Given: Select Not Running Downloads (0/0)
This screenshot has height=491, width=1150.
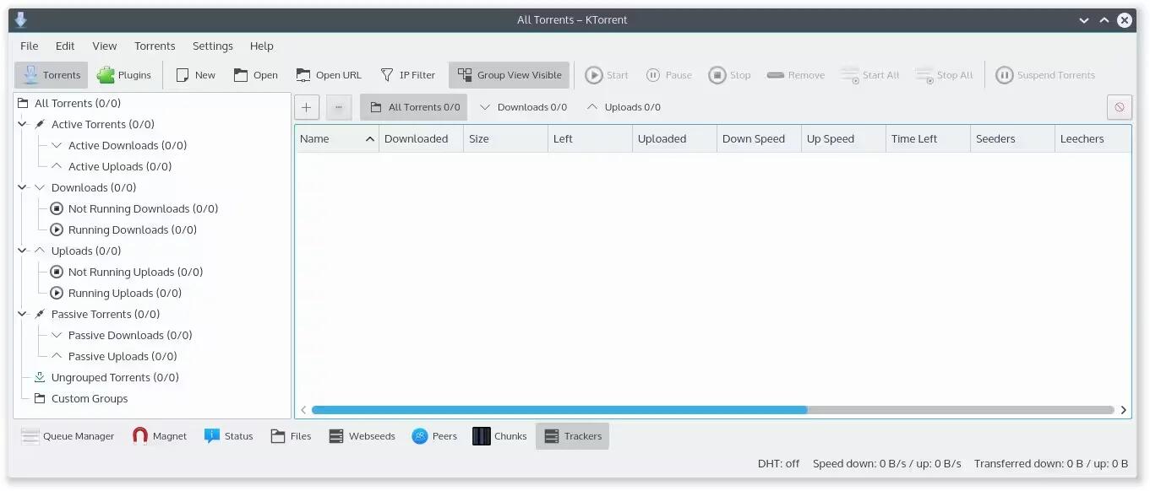Looking at the screenshot, I should point(144,208).
